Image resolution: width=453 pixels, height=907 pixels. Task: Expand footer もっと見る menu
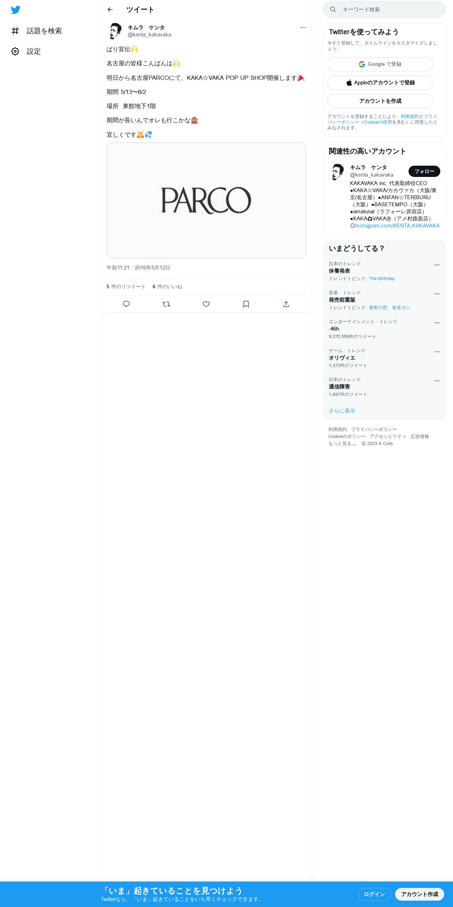[x=343, y=444]
